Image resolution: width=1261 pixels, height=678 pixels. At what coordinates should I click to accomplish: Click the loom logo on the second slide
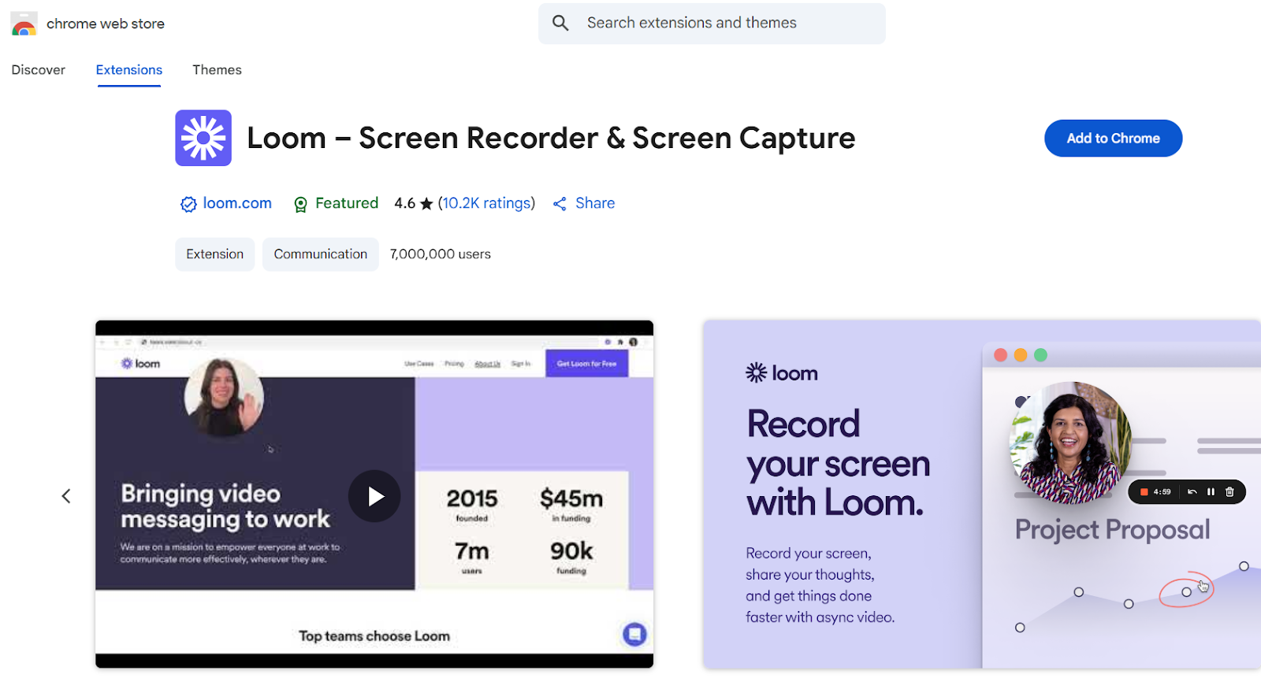[782, 373]
